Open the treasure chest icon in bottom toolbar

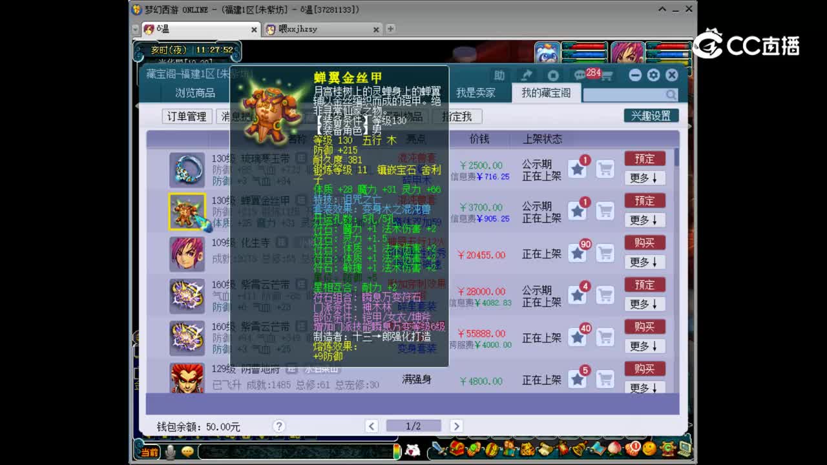[x=458, y=449]
